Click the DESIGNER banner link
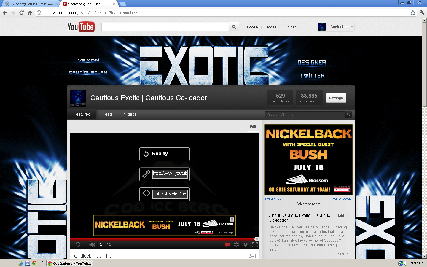The image size is (427, 267). point(312,63)
